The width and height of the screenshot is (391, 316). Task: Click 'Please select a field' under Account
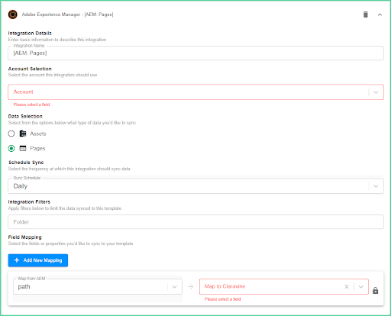pyautogui.click(x=31, y=105)
